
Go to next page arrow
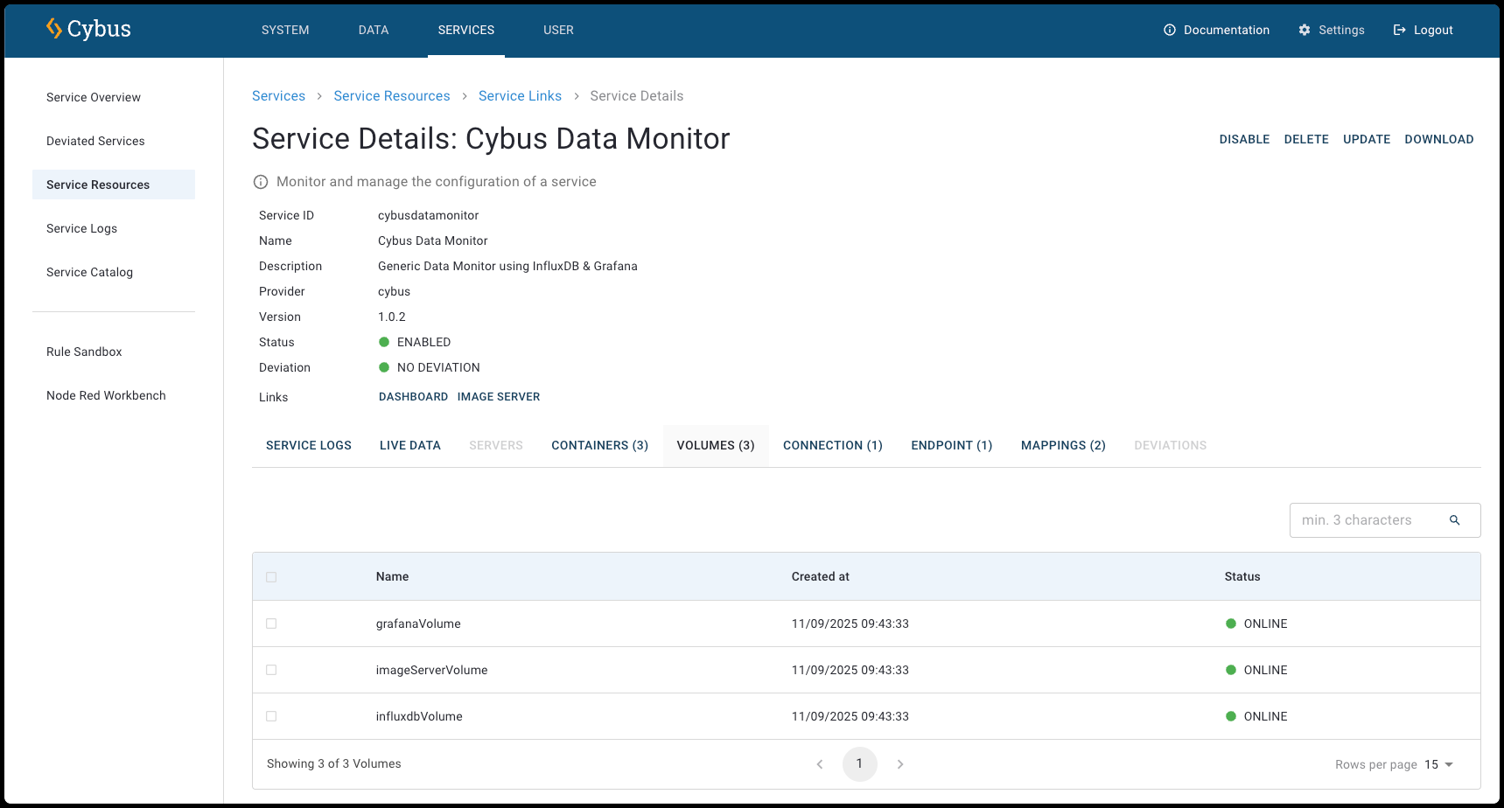point(899,764)
